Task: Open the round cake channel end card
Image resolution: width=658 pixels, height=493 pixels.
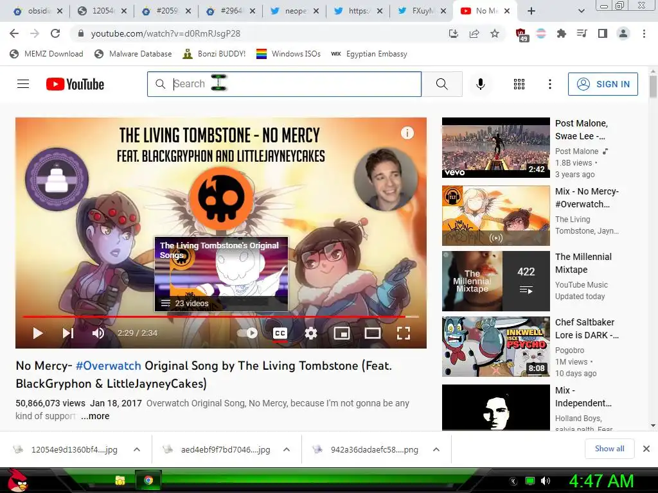Action: click(x=57, y=179)
